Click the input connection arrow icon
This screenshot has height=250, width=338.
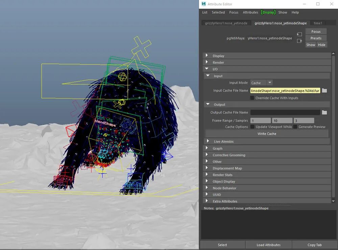click(299, 34)
